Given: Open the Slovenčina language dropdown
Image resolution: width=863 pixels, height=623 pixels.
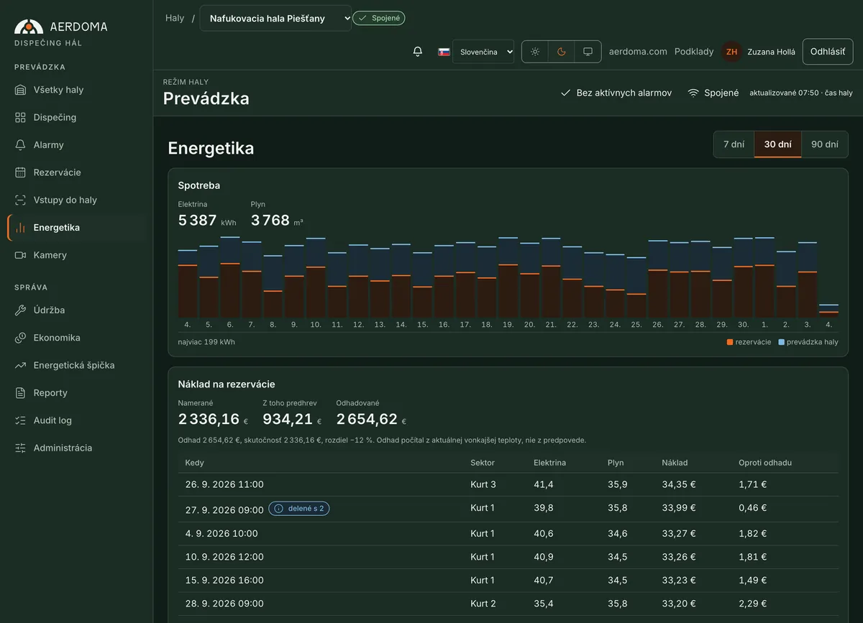Looking at the screenshot, I should (x=483, y=52).
